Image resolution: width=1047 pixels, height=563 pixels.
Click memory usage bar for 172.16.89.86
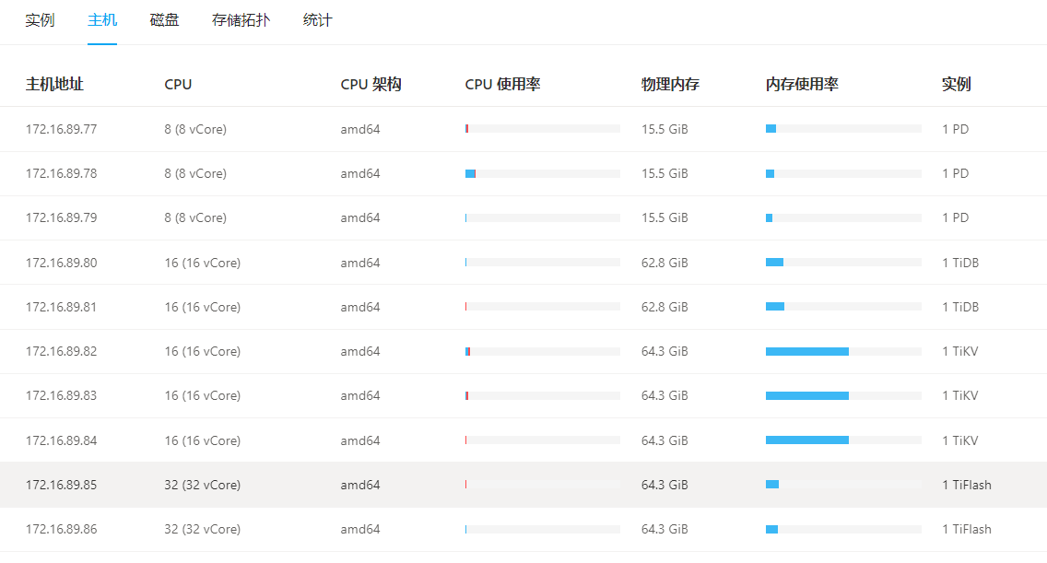point(843,529)
